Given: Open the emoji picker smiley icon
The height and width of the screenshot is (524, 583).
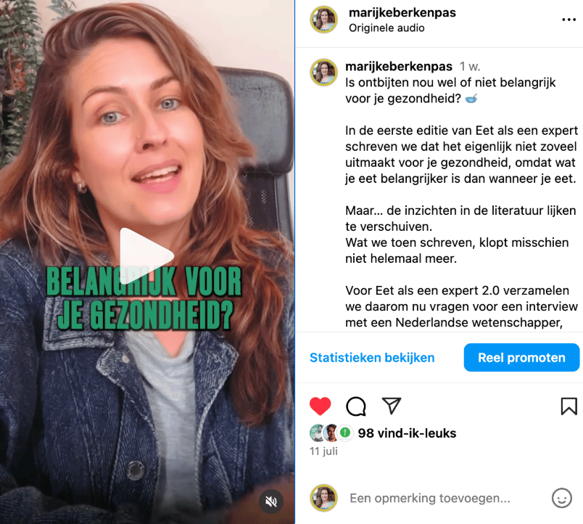Looking at the screenshot, I should (x=562, y=498).
